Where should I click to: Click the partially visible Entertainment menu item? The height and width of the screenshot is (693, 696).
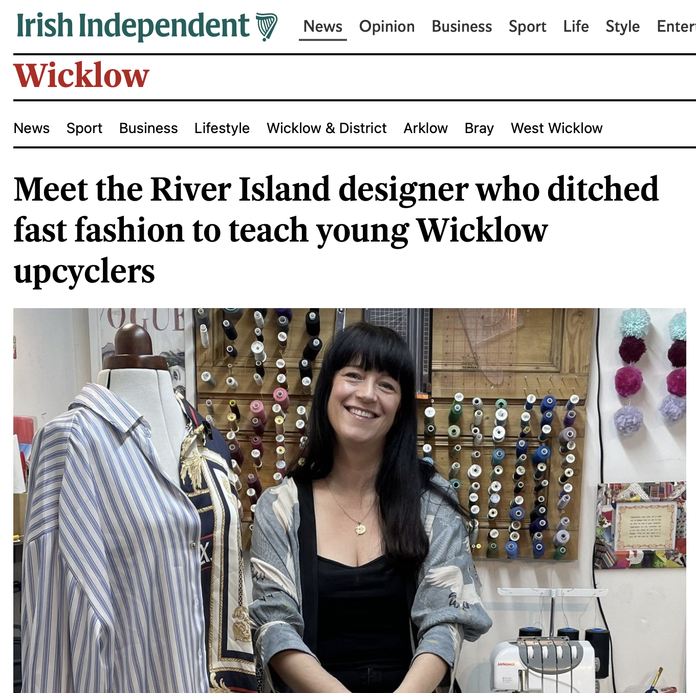pyautogui.click(x=676, y=26)
